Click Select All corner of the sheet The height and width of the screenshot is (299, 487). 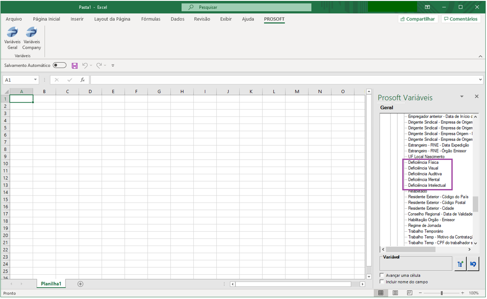point(6,92)
